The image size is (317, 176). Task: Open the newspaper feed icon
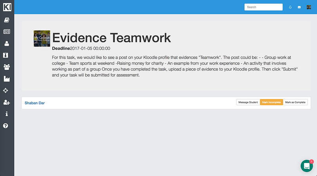tap(7, 32)
